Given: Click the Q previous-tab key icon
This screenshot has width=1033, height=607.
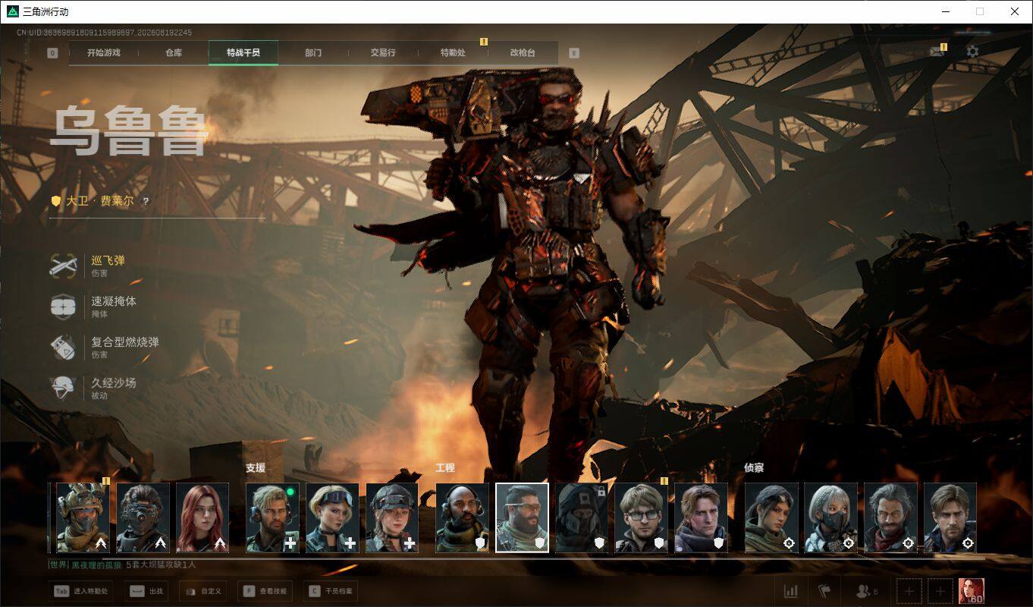Looking at the screenshot, I should tap(52, 53).
